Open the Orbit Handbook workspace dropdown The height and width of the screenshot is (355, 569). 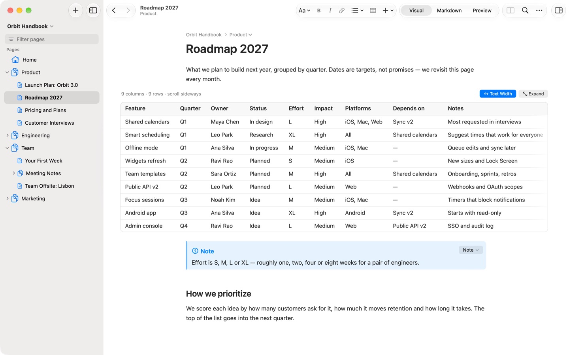click(x=30, y=26)
